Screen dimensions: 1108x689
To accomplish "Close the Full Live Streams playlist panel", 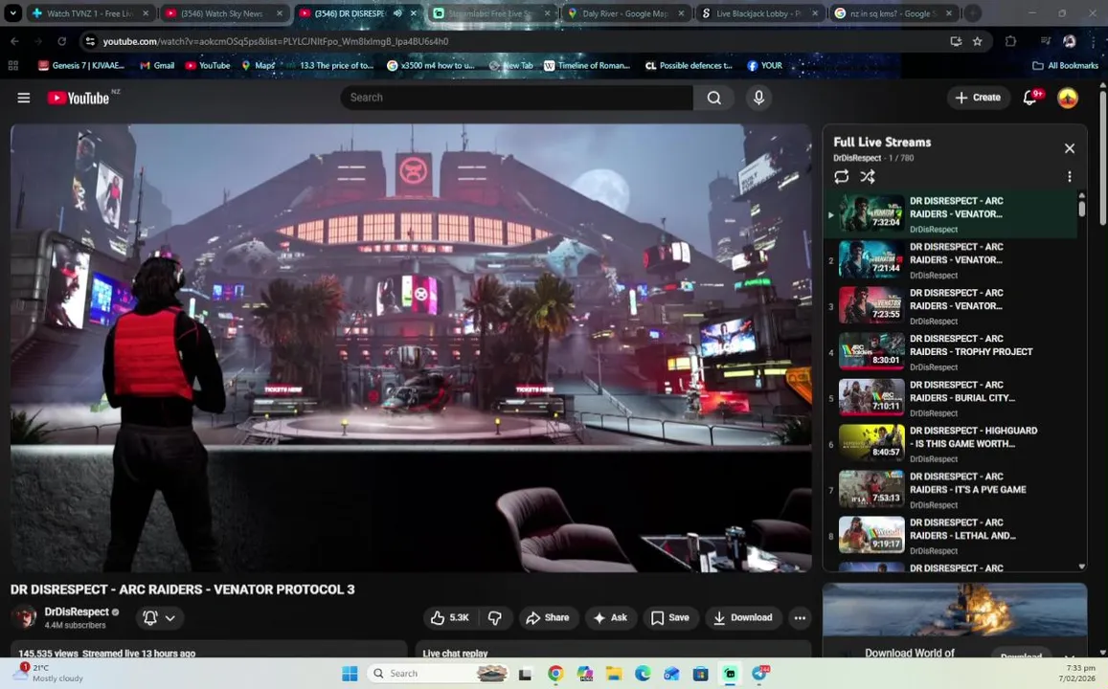I will coord(1069,148).
